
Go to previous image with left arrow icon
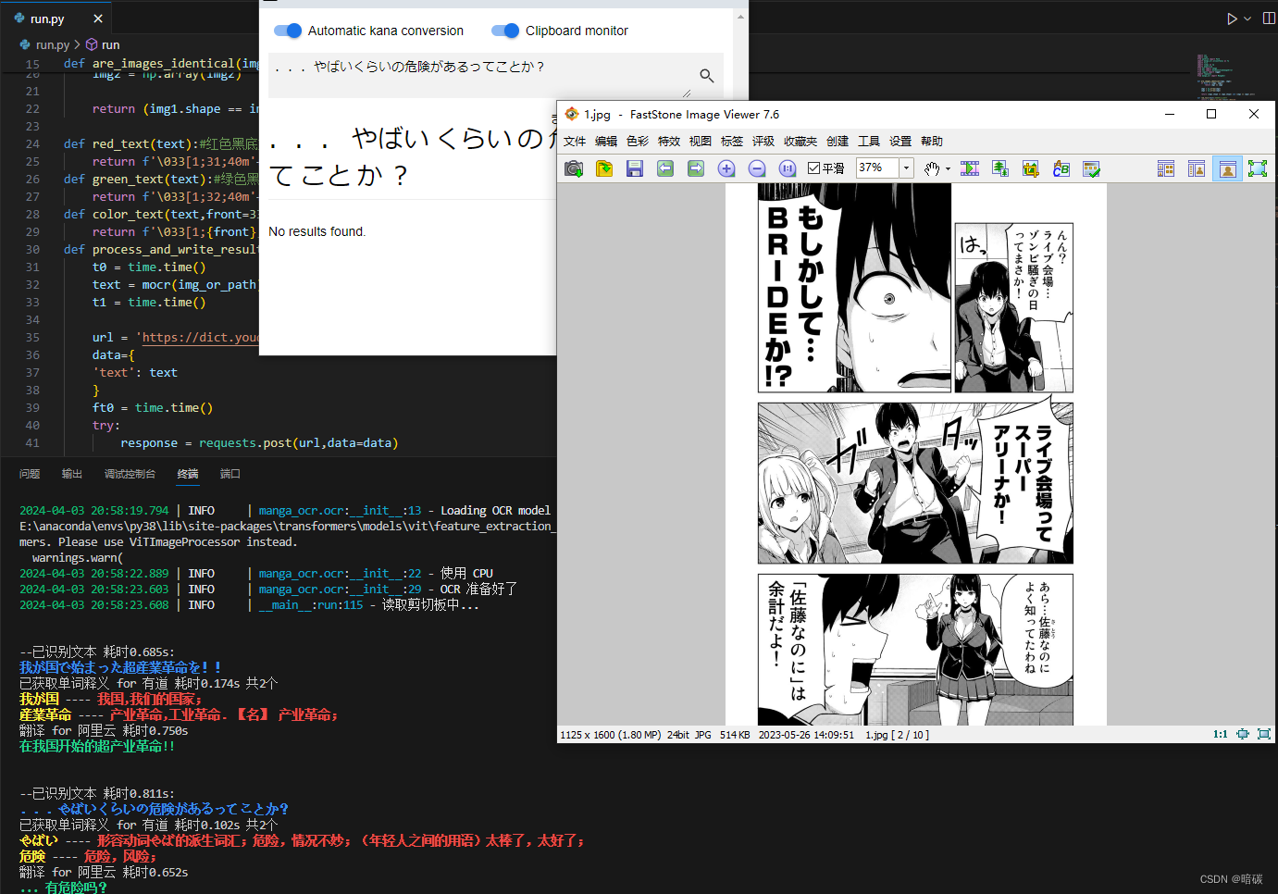[x=665, y=168]
